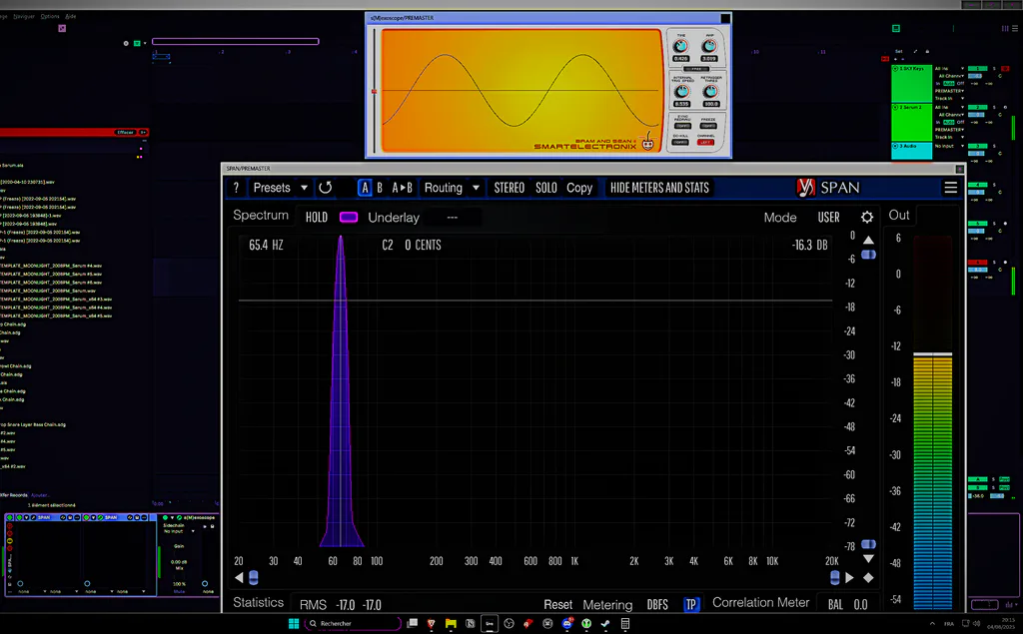This screenshot has width=1023, height=634.
Task: Click the statistics Reset button
Action: tap(557, 605)
